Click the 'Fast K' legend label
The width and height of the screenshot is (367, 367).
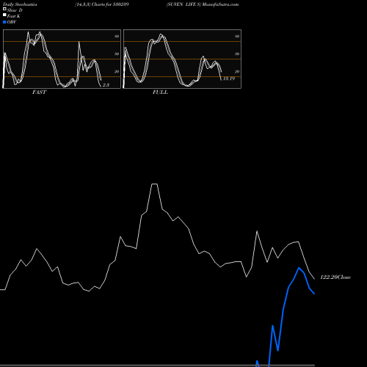click(14, 16)
